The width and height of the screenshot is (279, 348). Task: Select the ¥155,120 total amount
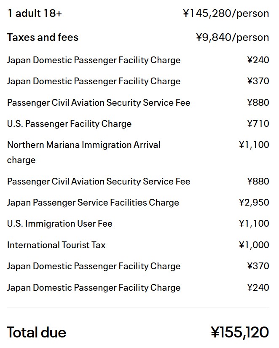[x=240, y=332]
